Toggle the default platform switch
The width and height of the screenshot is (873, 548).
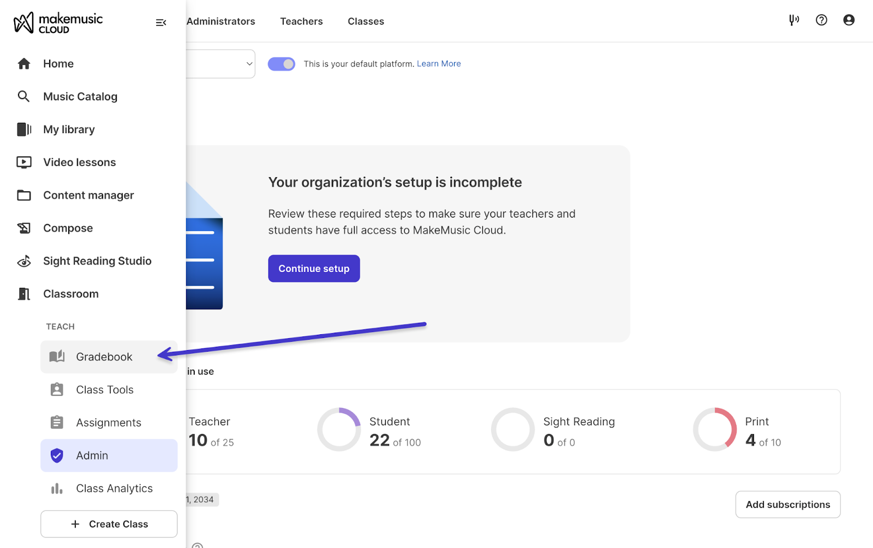pyautogui.click(x=282, y=64)
